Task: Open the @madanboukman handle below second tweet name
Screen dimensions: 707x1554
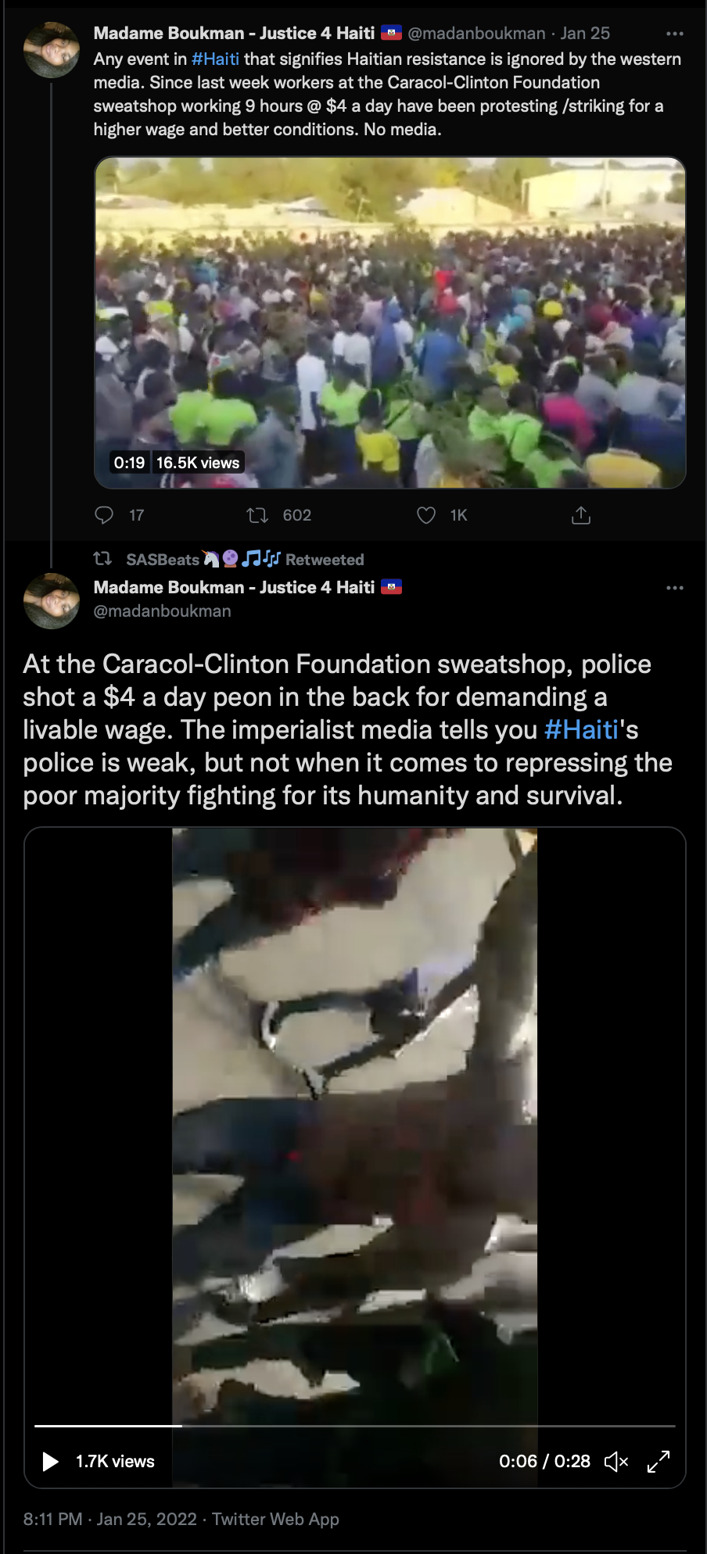Action: [x=163, y=611]
